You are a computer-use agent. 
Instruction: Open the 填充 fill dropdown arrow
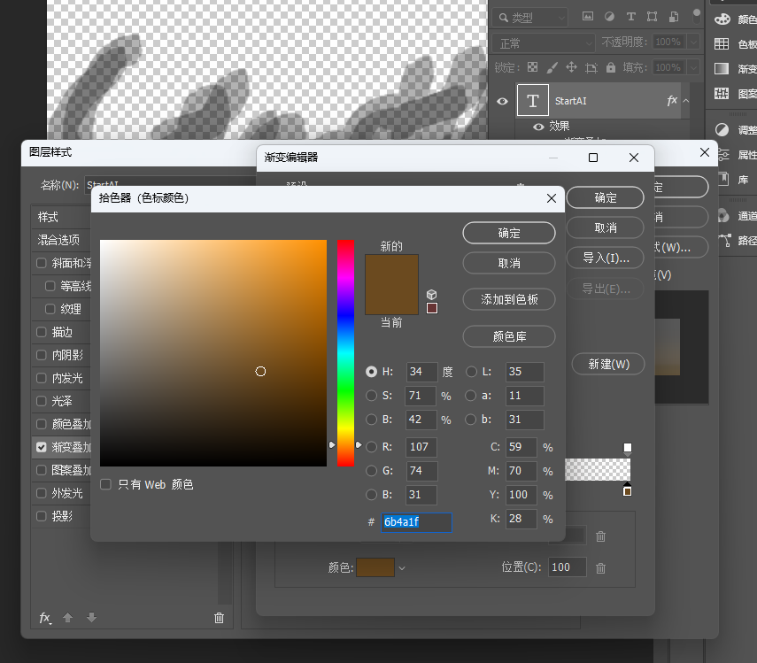click(x=693, y=67)
